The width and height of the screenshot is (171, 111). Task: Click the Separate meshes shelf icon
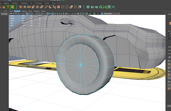[25, 7]
